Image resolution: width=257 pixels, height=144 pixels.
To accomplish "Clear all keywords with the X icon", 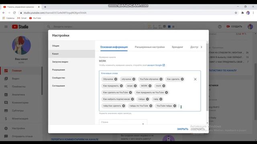I will click(x=195, y=79).
